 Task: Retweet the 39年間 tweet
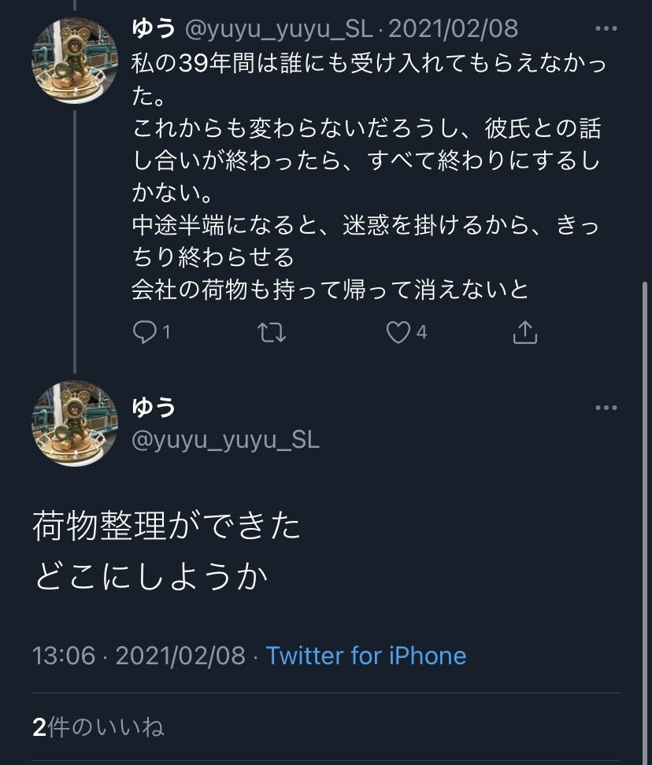272,332
